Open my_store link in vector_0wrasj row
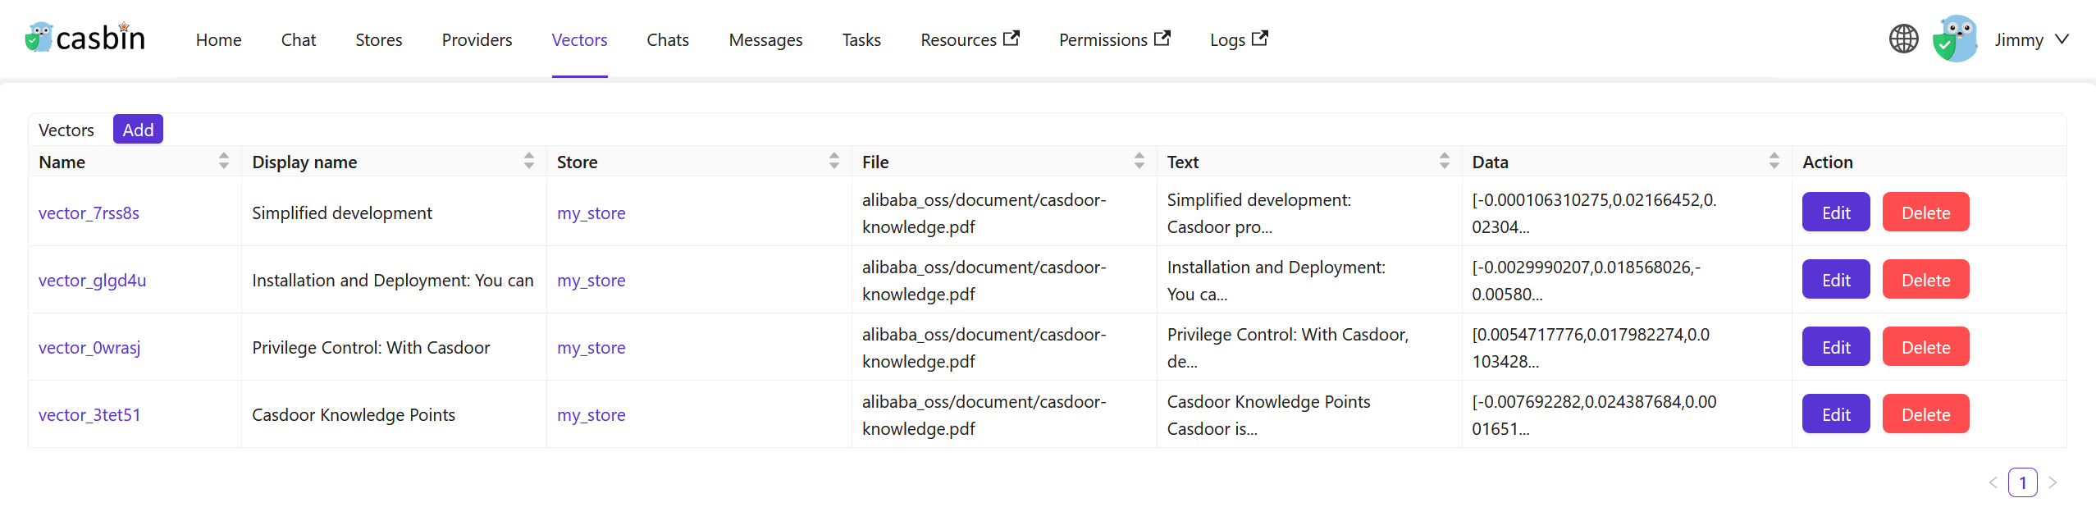 591,347
